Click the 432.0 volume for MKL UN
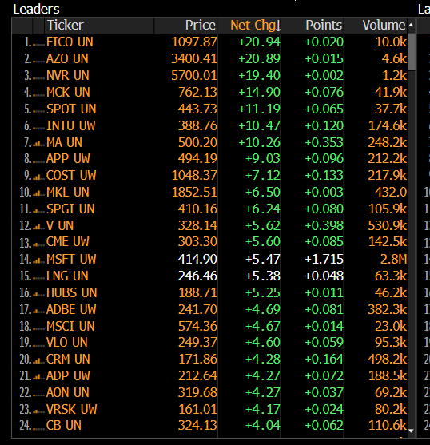The image size is (430, 445). pos(391,192)
